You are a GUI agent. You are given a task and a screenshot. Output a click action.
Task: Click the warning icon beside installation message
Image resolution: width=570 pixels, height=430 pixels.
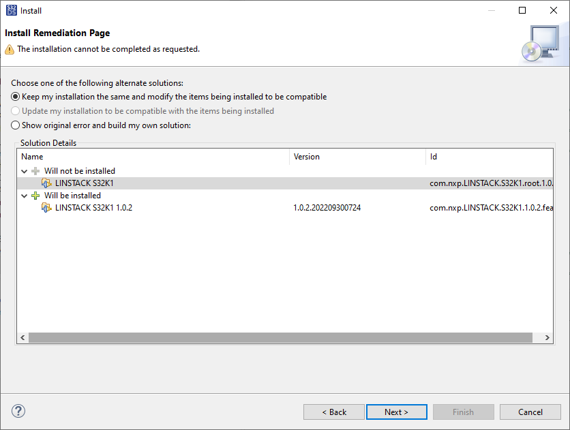point(10,49)
